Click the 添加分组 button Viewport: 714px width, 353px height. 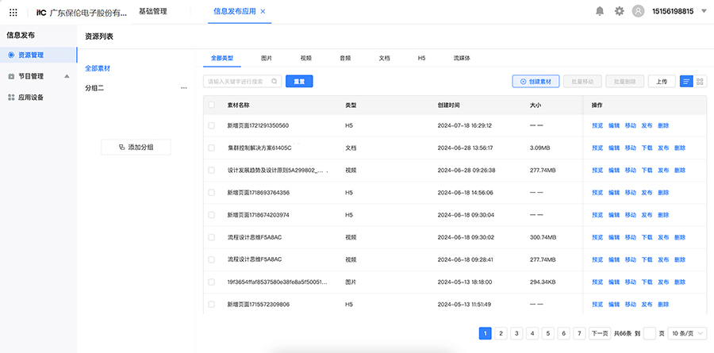point(136,147)
